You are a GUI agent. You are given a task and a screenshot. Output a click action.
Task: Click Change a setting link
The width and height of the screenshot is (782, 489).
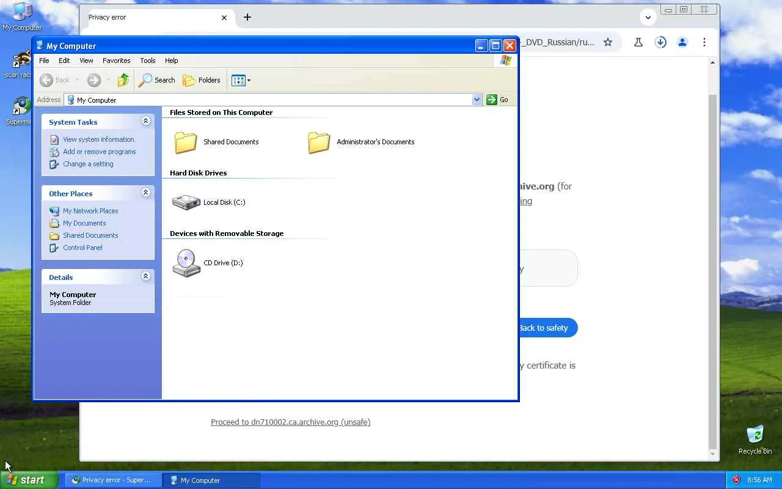coord(88,164)
